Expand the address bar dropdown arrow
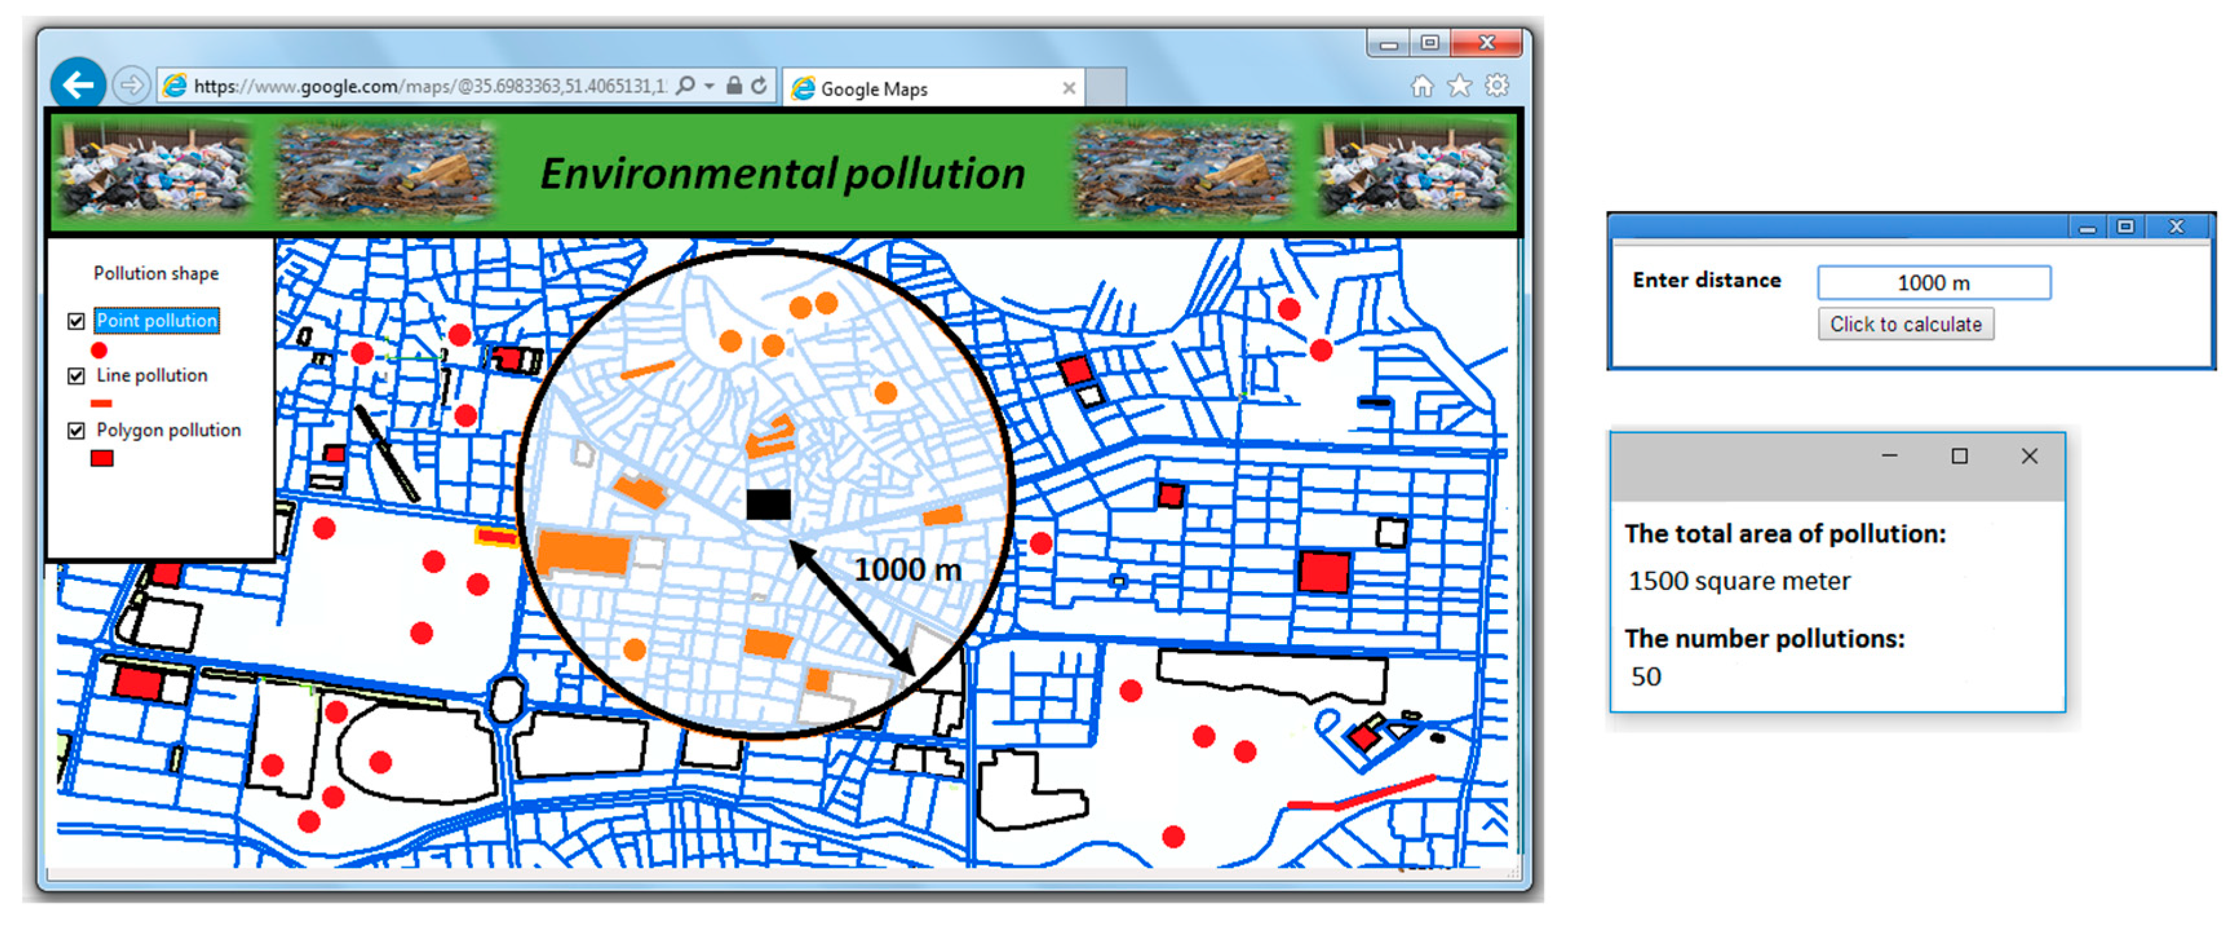 tap(709, 85)
